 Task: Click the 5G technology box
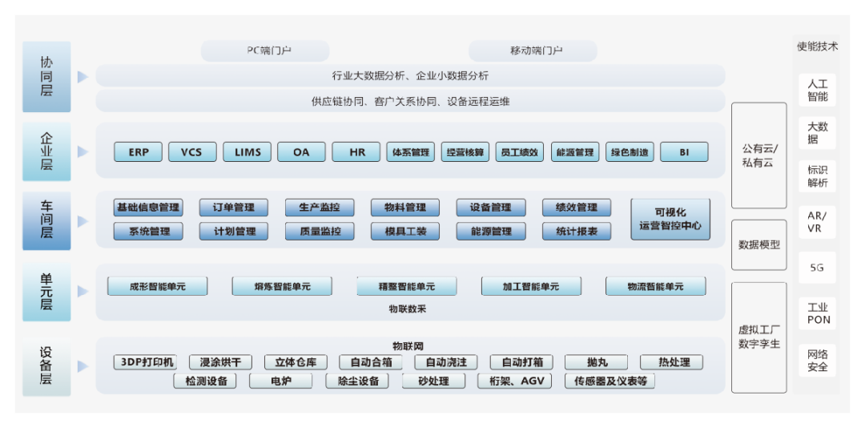817,268
